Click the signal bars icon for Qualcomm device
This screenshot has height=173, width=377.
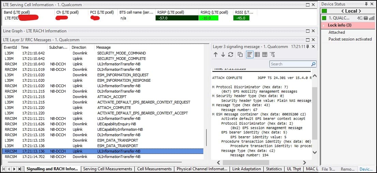click(372, 18)
